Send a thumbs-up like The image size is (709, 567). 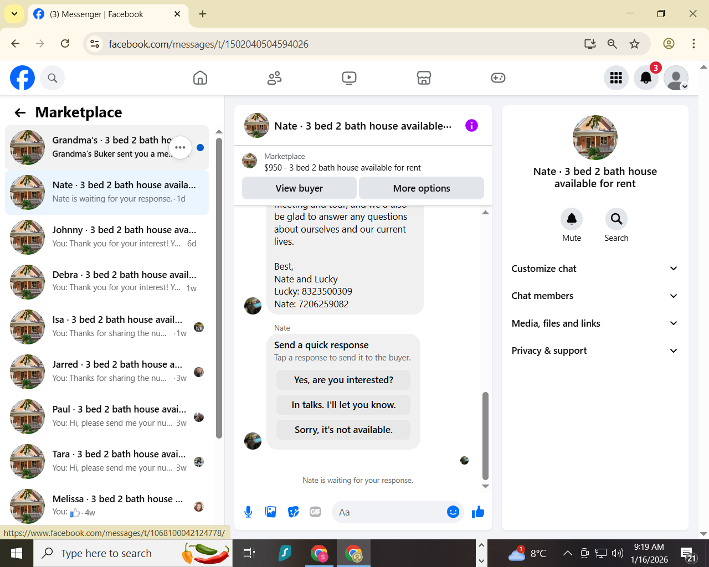coord(478,512)
